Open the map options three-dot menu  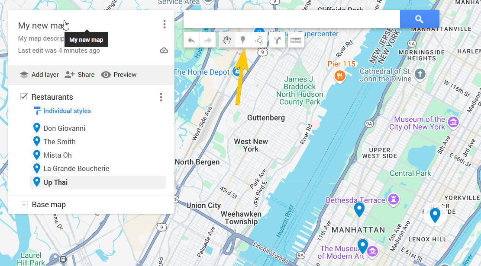165,24
